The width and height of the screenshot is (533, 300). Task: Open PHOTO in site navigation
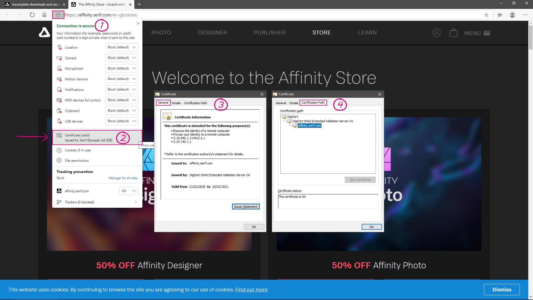coord(161,32)
